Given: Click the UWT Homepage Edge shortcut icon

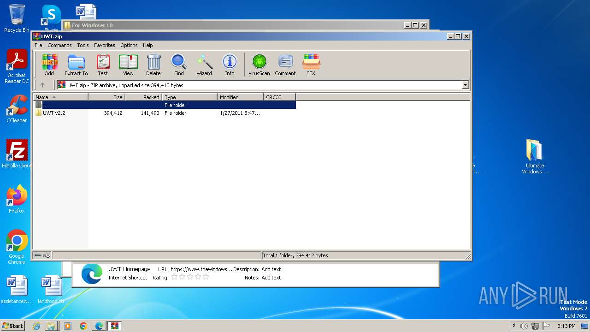Looking at the screenshot, I should (92, 273).
